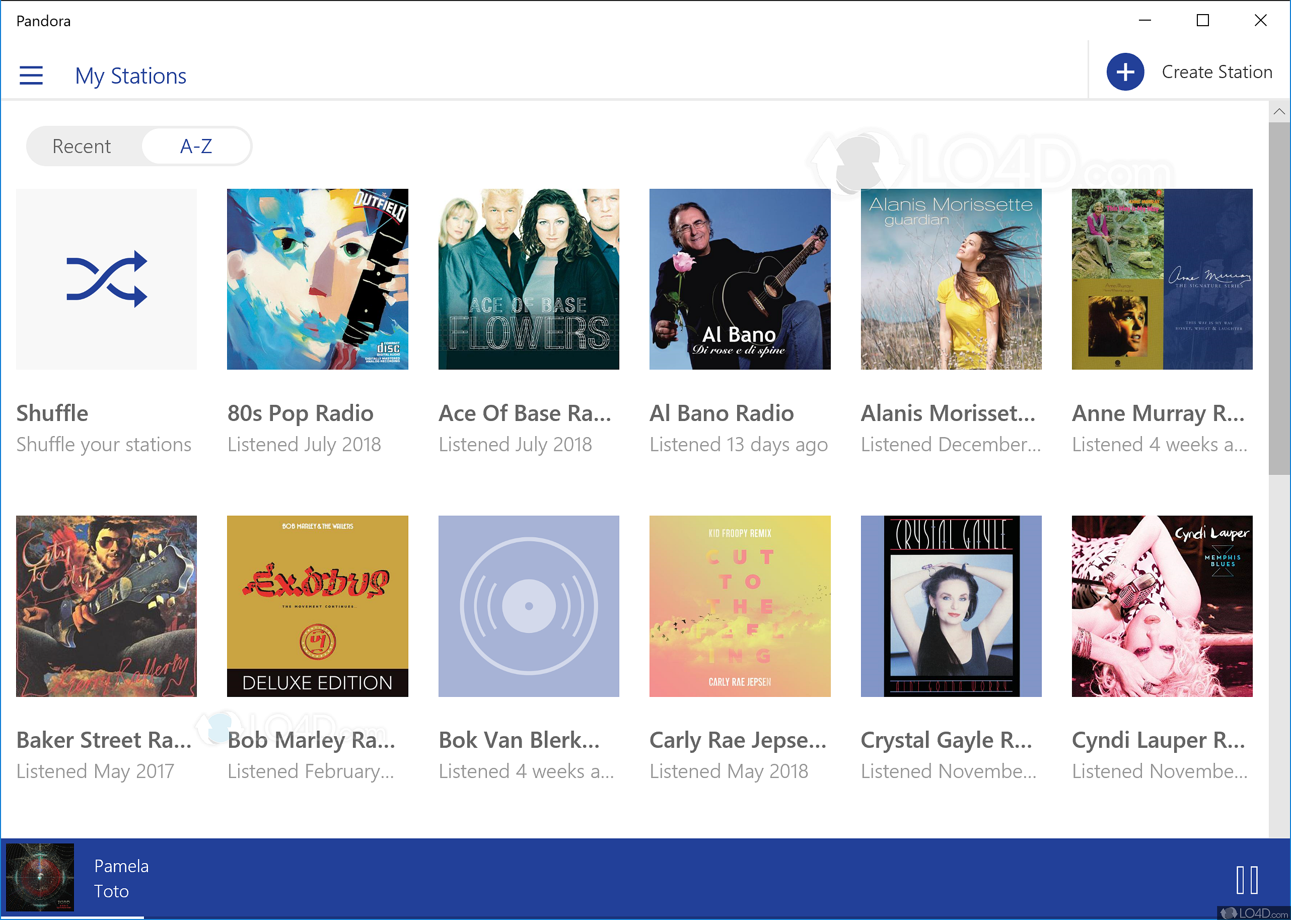Click the blue plus Create Station icon

pyautogui.click(x=1125, y=72)
